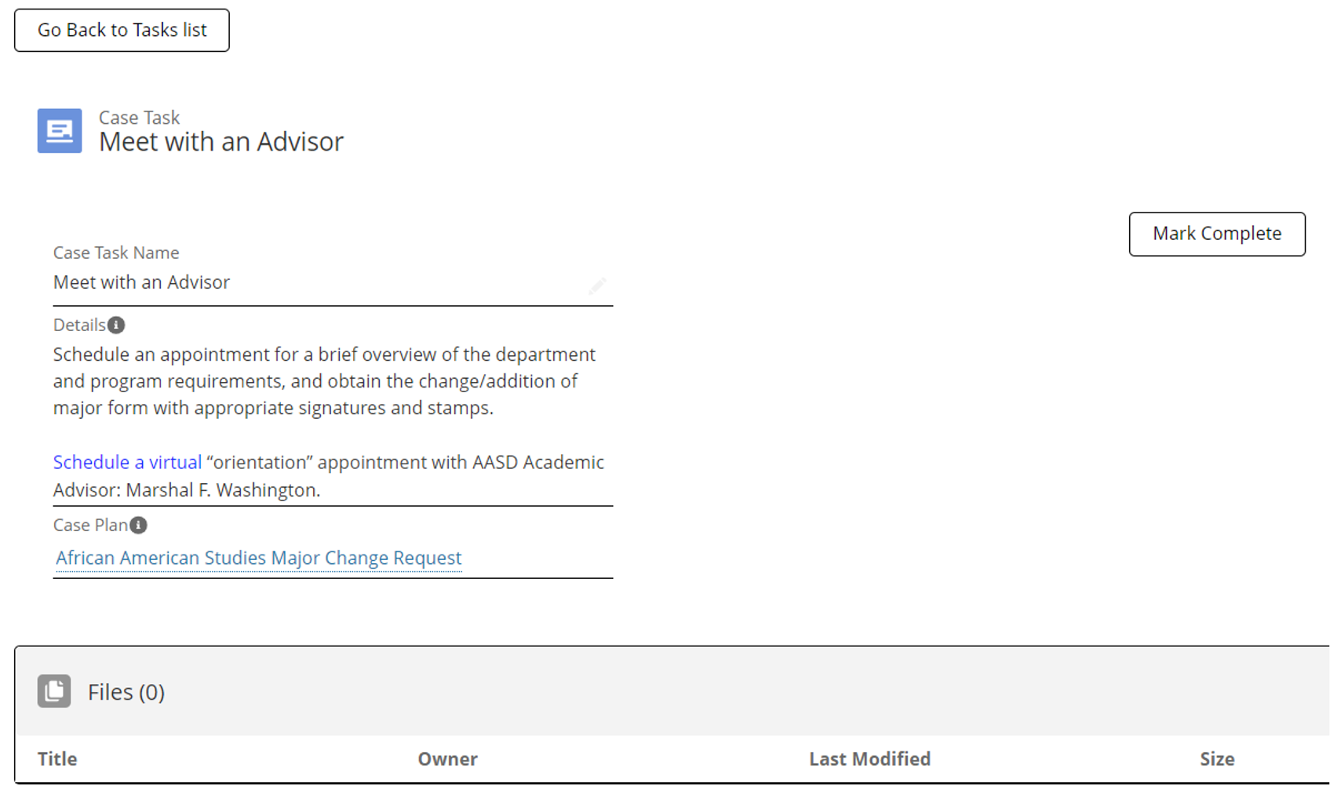Click the pencil edit icon for Case Task Name

597,285
